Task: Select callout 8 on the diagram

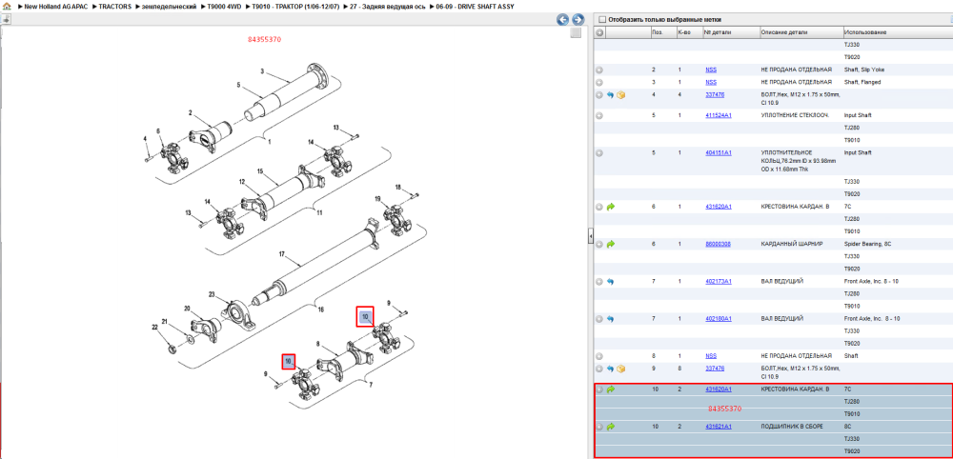Action: pyautogui.click(x=318, y=345)
